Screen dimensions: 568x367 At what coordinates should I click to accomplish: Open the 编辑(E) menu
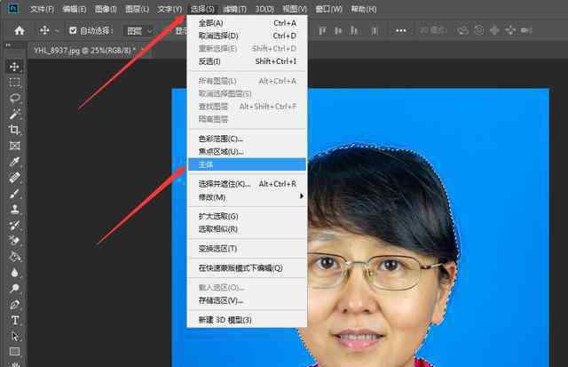pyautogui.click(x=74, y=9)
